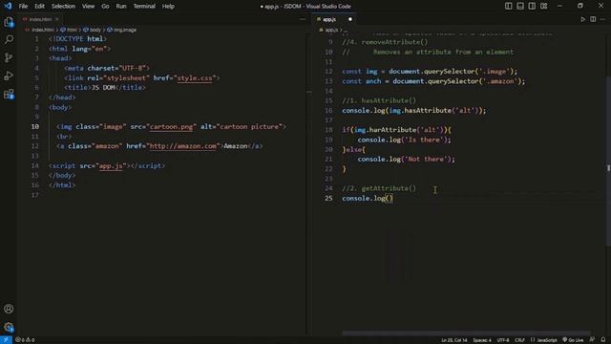
Task: Close the index.html tab
Action: 57,19
